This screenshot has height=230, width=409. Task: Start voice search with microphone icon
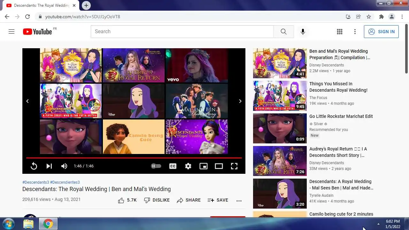303,32
